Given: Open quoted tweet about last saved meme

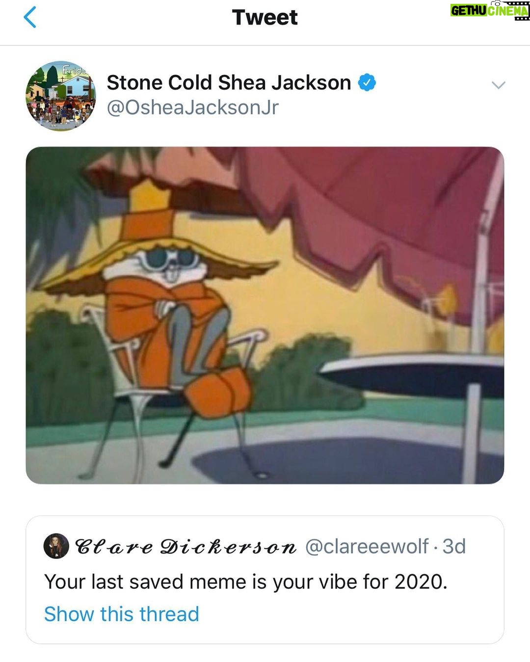Looking at the screenshot, I should [x=265, y=580].
